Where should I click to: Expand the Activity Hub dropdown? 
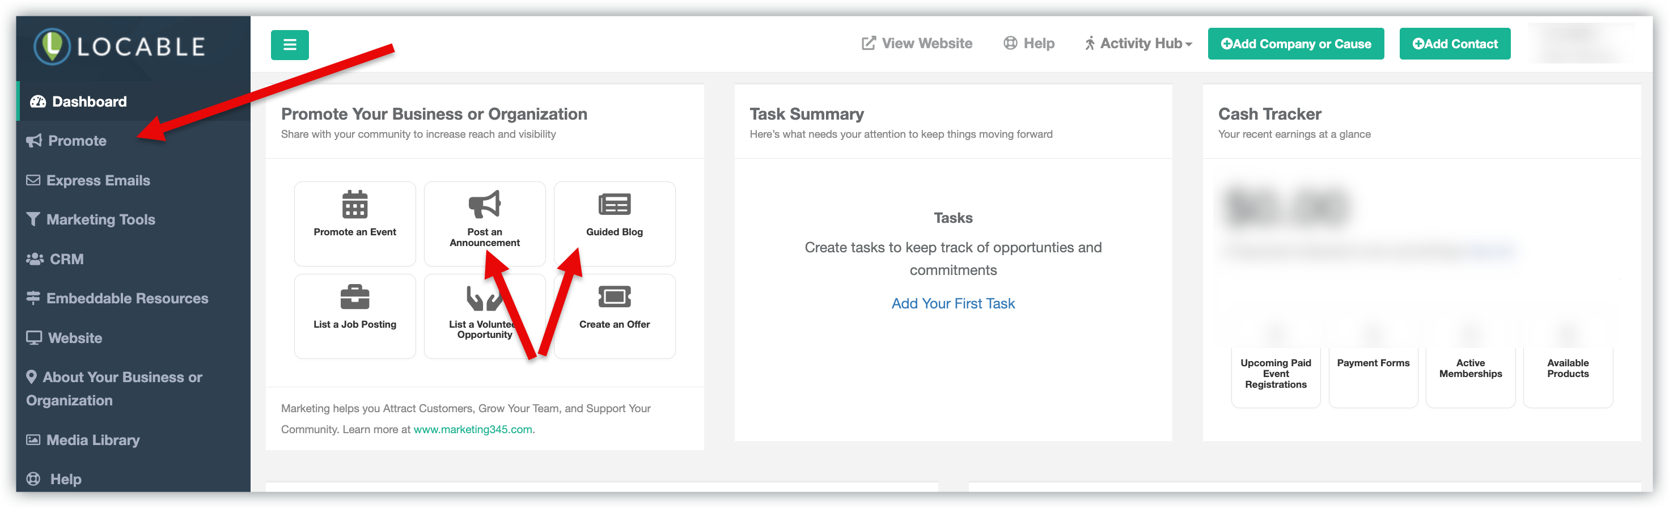click(x=1138, y=44)
